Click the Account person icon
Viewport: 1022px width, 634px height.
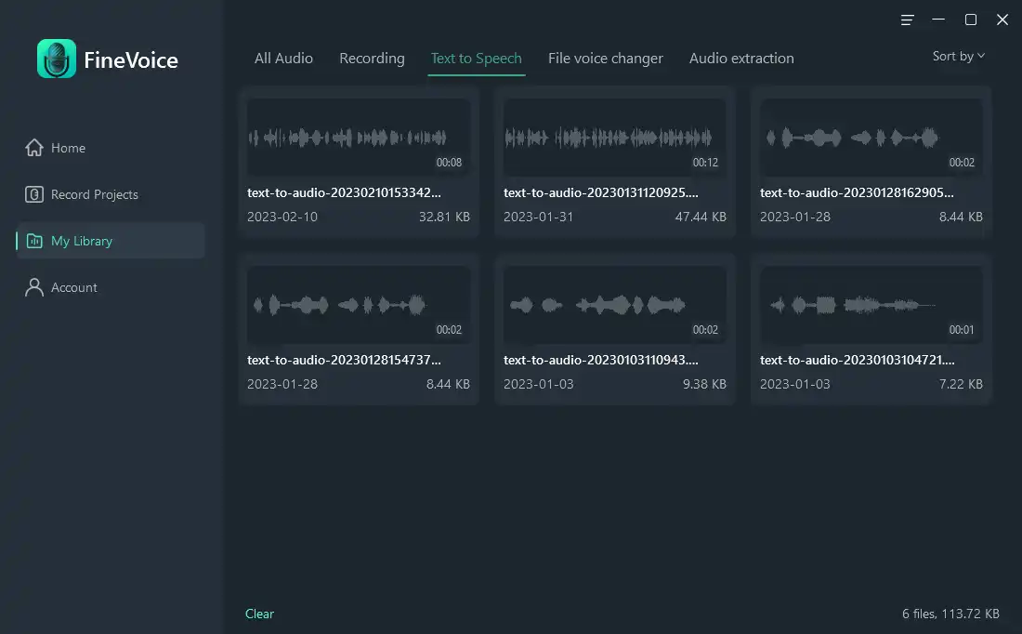pyautogui.click(x=34, y=287)
